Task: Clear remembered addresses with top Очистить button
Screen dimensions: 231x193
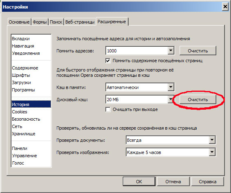Action: (x=198, y=51)
